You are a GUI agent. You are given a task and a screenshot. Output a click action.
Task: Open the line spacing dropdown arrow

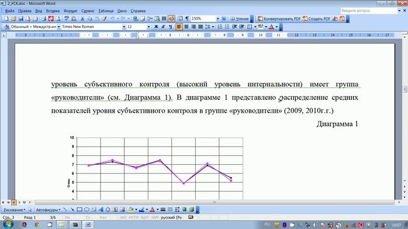(x=213, y=27)
